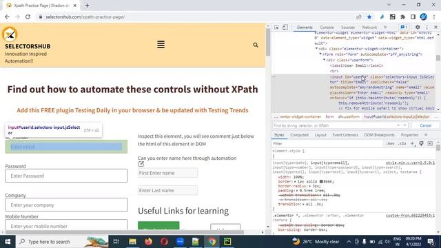Viewport: 441px width, 248px height.
Task: Open the Properties tab
Action: click(x=409, y=135)
